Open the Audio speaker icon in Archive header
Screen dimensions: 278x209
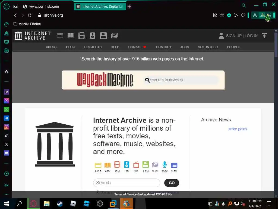(x=92, y=36)
